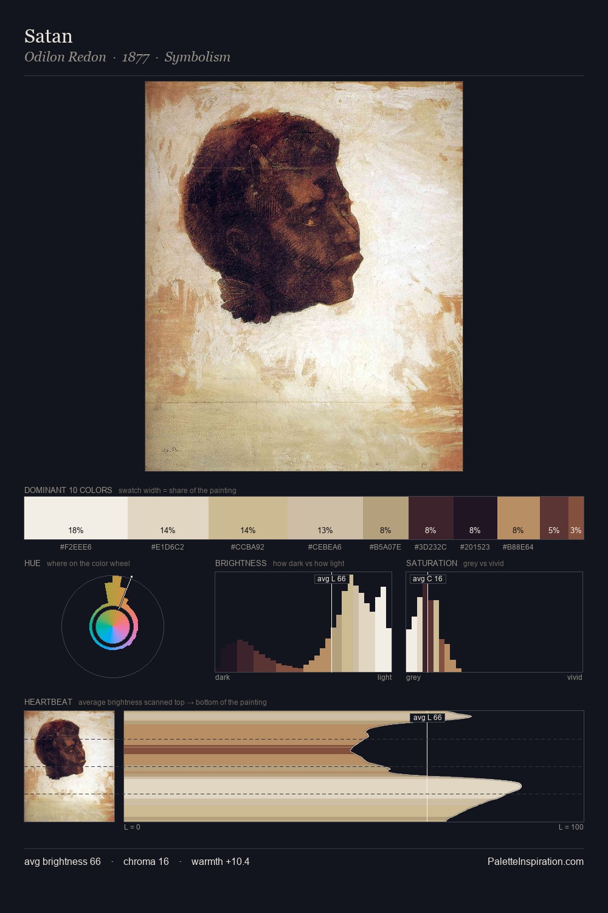
Task: Click the 'BRIGHTNESS' section heading
Action: click(x=241, y=563)
